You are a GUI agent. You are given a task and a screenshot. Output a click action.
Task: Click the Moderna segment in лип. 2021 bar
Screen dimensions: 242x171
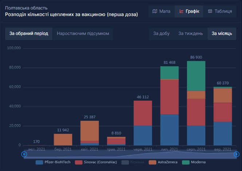tap(170, 73)
